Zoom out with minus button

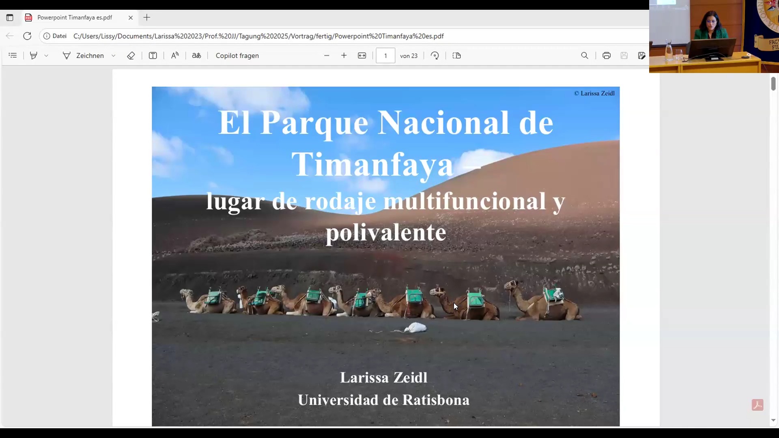[x=327, y=56]
